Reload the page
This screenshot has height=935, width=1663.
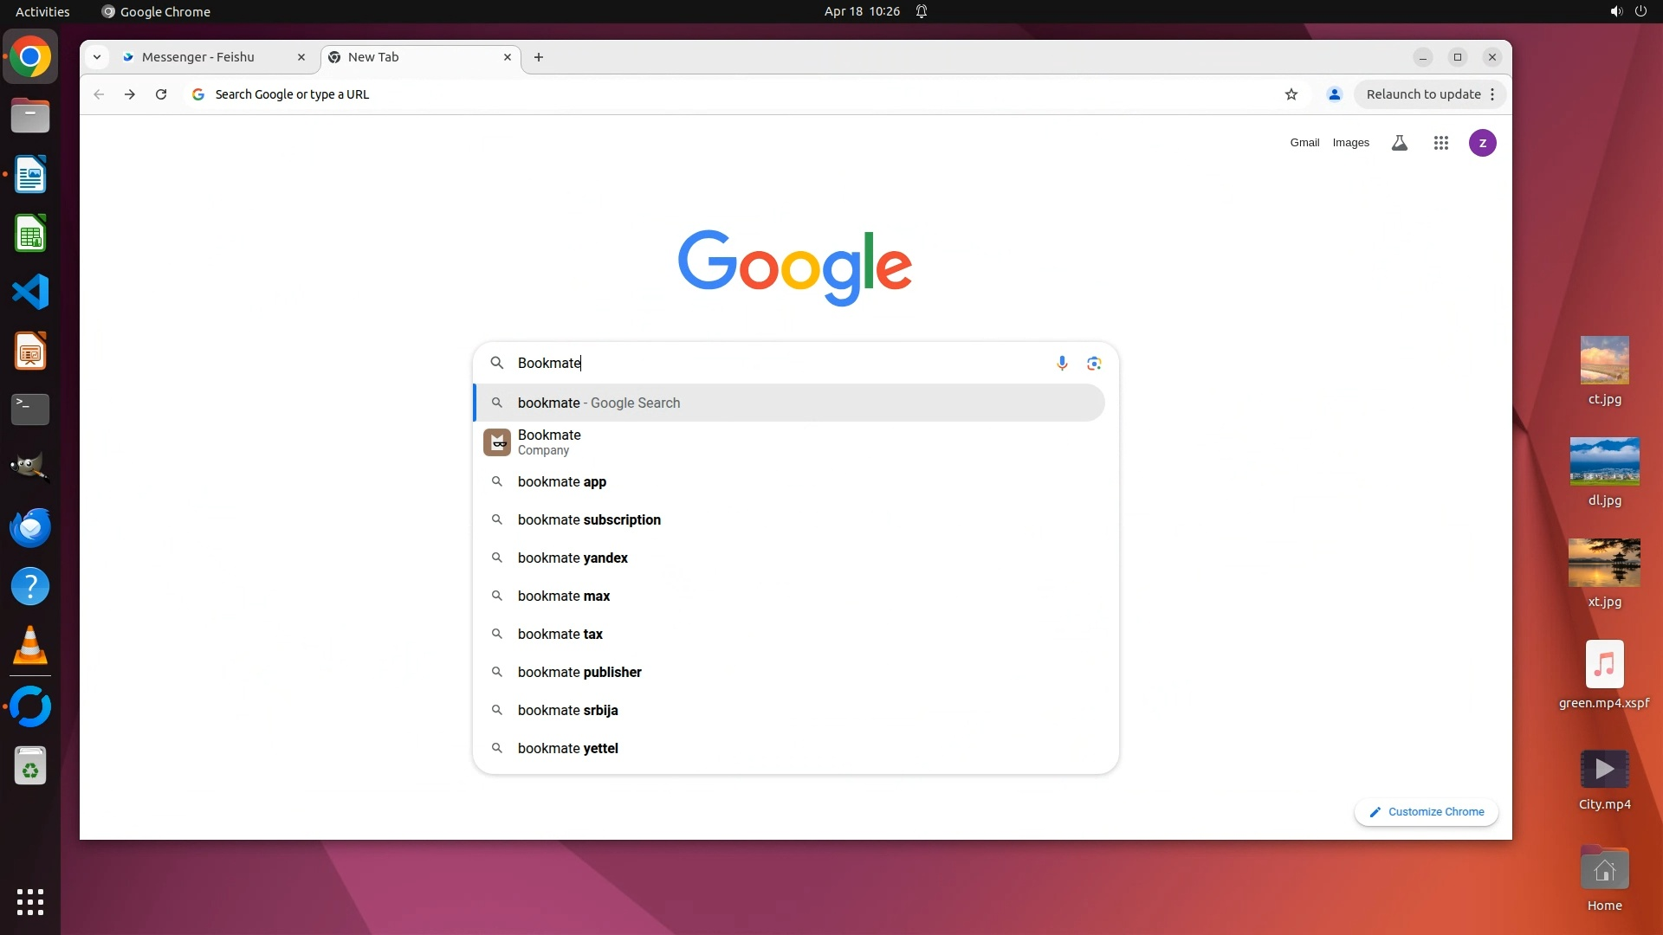click(x=161, y=94)
